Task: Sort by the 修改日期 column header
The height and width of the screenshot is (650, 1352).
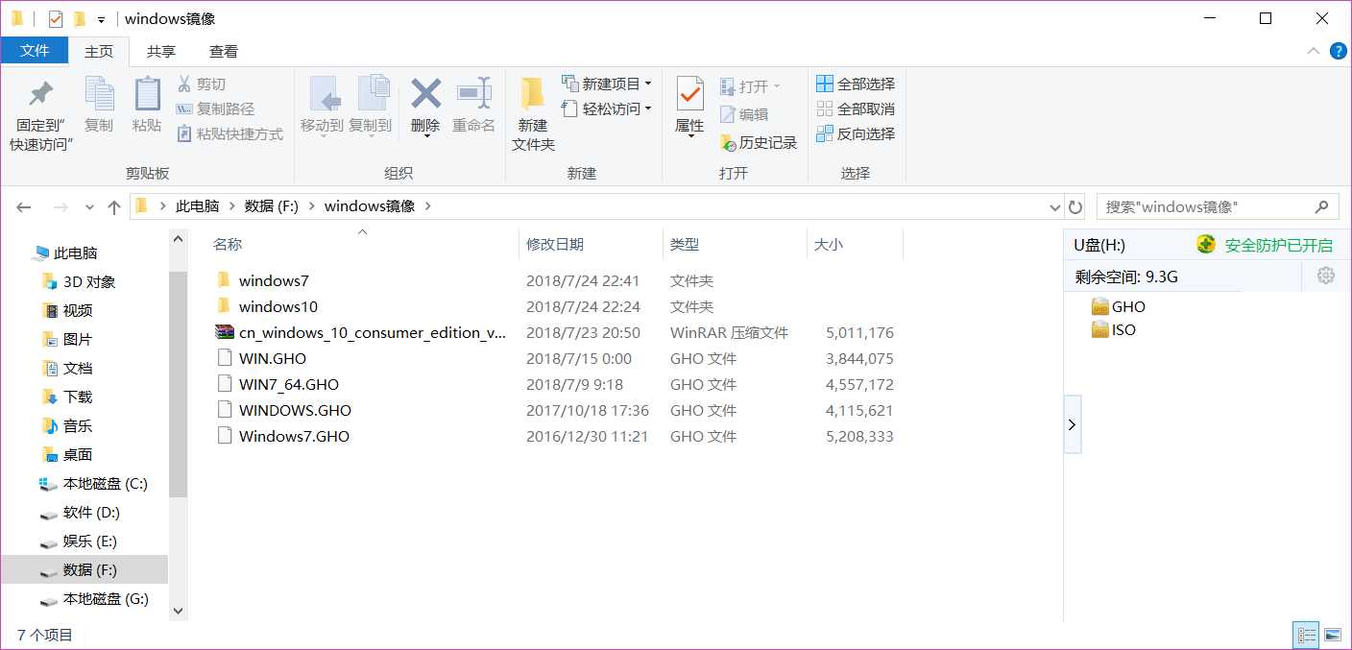Action: pyautogui.click(x=555, y=245)
